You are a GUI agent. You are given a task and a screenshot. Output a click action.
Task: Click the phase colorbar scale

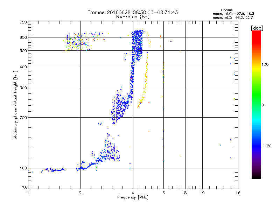pyautogui.click(x=256, y=104)
